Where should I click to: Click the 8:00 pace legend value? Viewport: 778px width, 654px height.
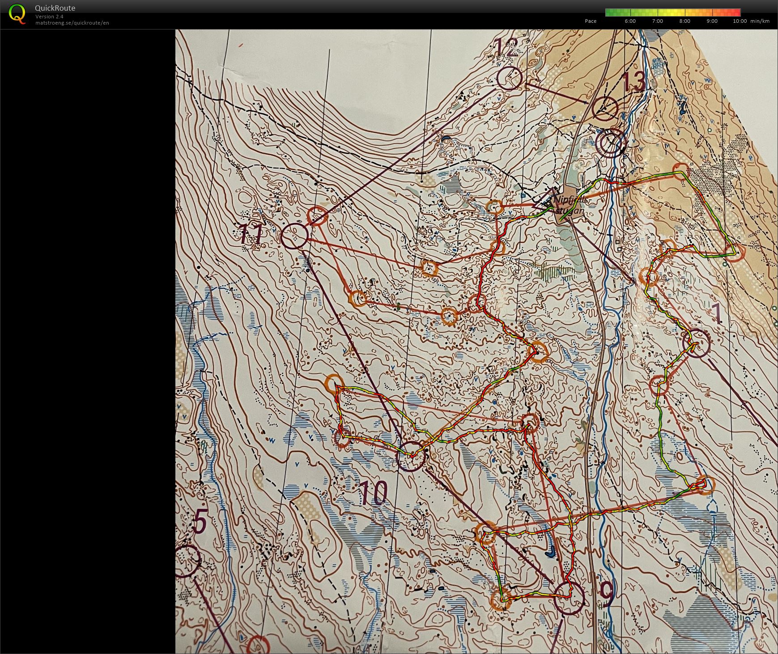pos(684,21)
